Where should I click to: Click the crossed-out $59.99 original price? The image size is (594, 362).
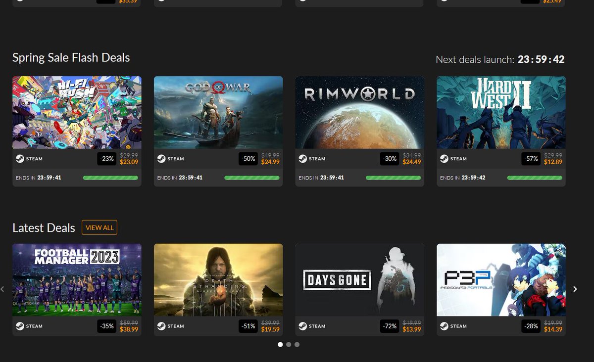pyautogui.click(x=130, y=322)
